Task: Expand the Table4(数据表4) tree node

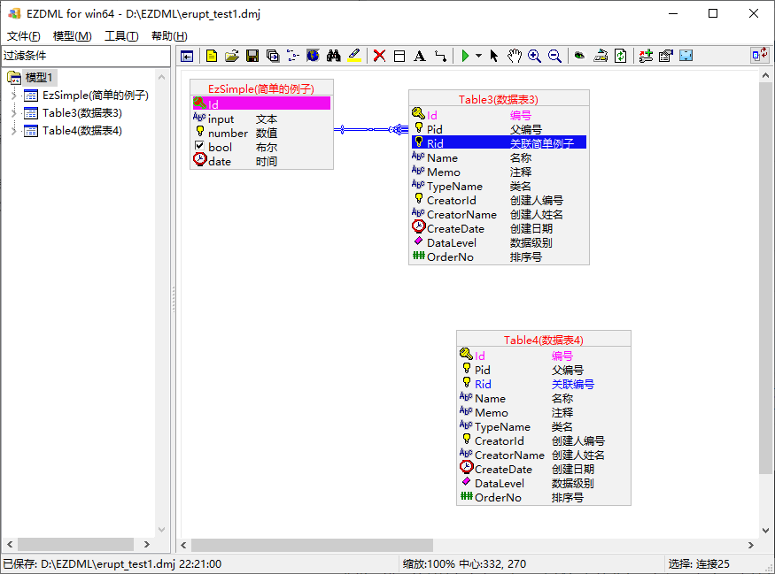Action: (x=14, y=131)
